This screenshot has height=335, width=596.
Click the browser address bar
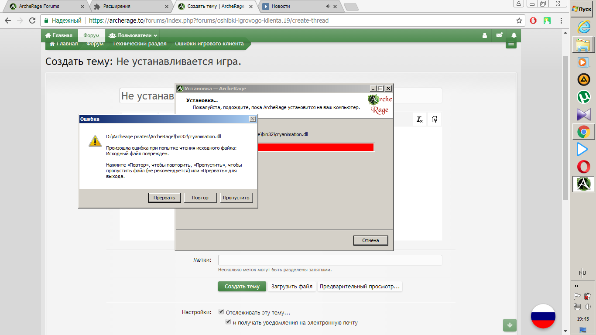pyautogui.click(x=278, y=21)
